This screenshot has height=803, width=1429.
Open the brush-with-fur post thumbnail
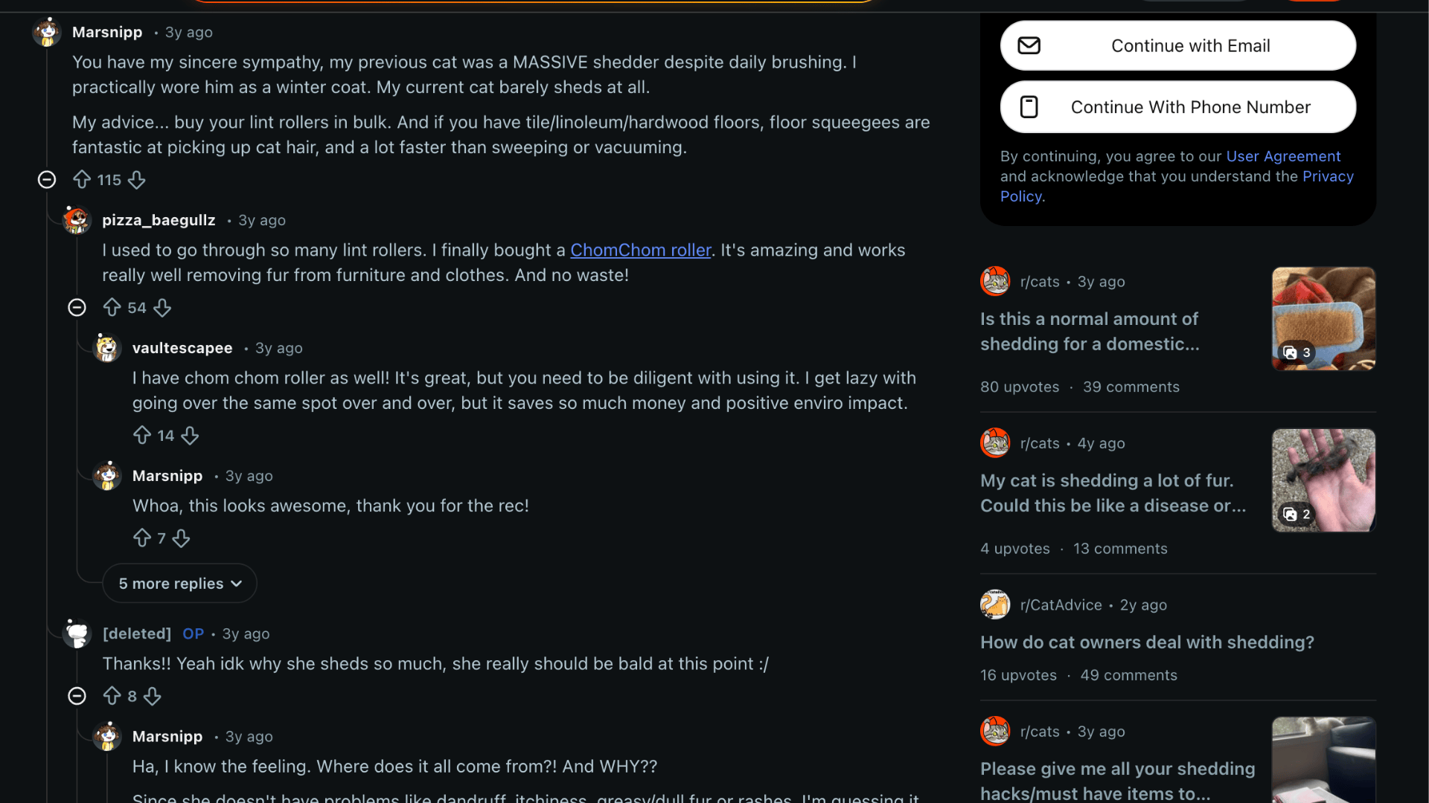pyautogui.click(x=1323, y=319)
